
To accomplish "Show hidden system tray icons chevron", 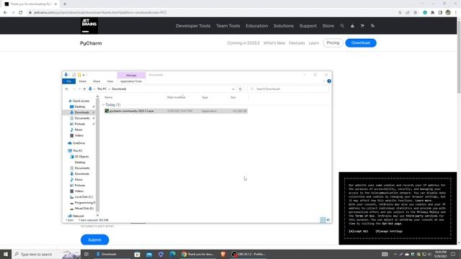I will coord(395,254).
